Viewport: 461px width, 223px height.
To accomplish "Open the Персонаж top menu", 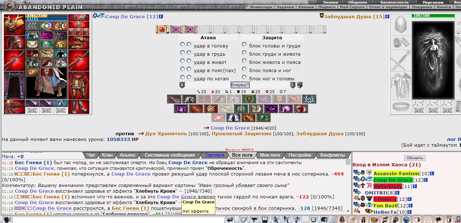I will 433,2.
